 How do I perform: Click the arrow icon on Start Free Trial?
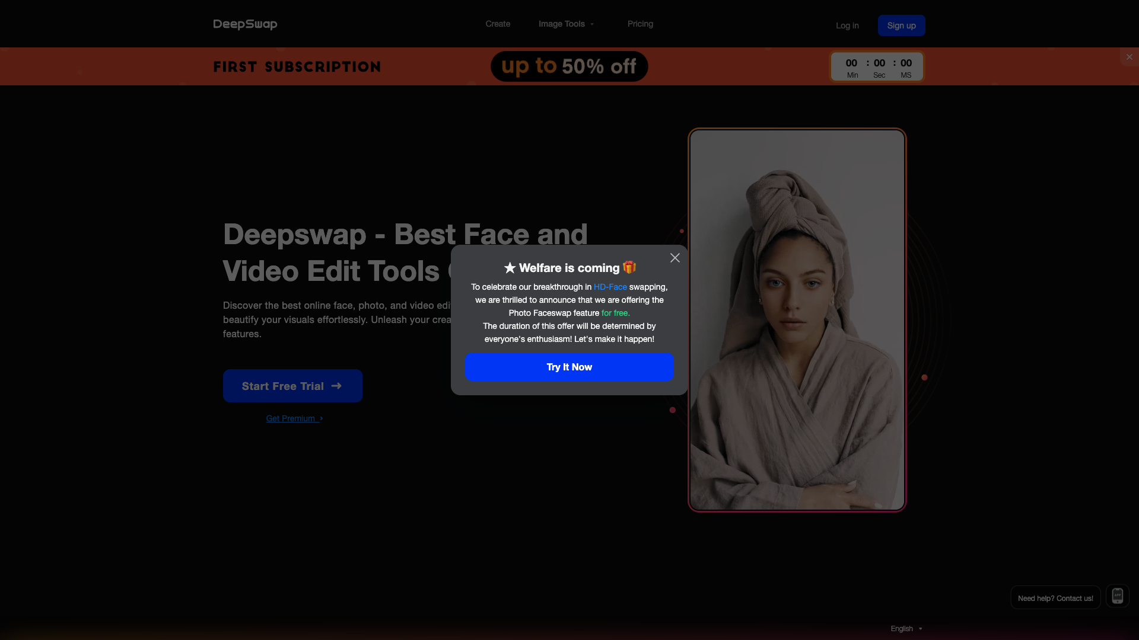click(x=336, y=386)
